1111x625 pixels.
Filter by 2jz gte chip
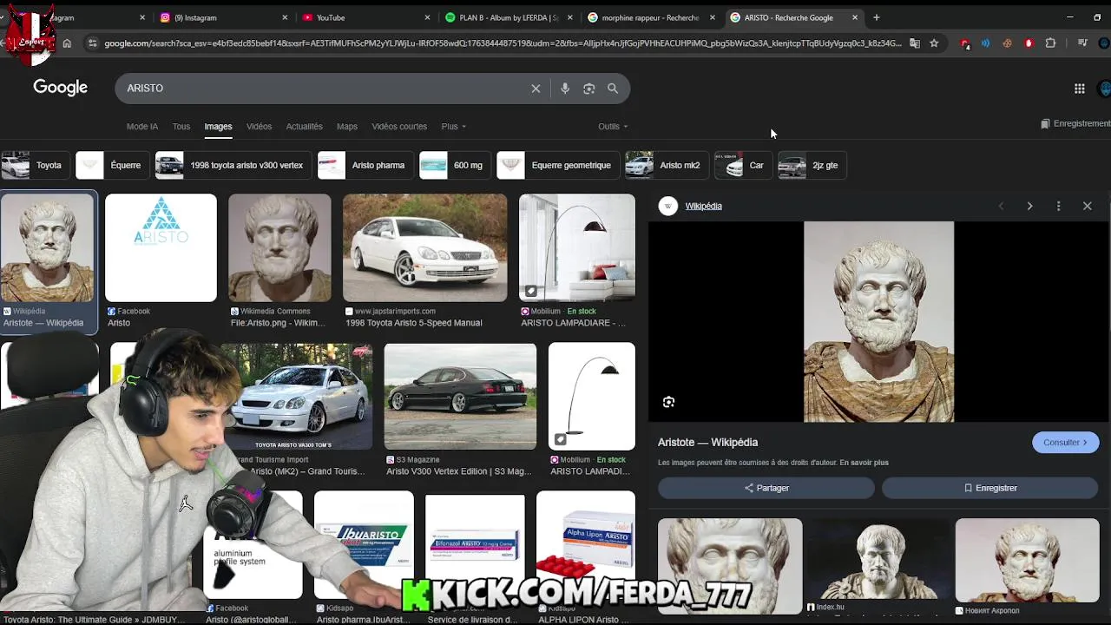coord(811,165)
